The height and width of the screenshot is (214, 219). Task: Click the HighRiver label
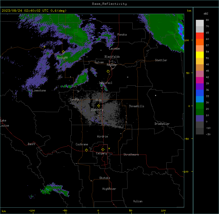[x=109, y=189]
